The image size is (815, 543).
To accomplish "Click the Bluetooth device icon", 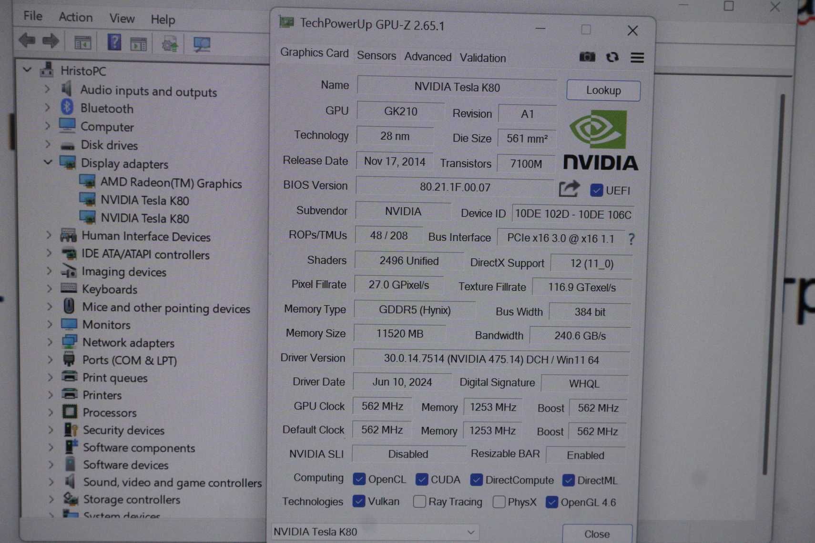I will (x=67, y=107).
